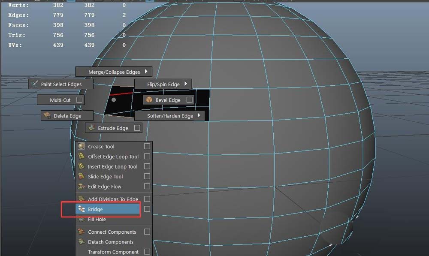Click Merge/Collapse Edges marking menu button
The width and height of the screenshot is (429, 256).
114,72
